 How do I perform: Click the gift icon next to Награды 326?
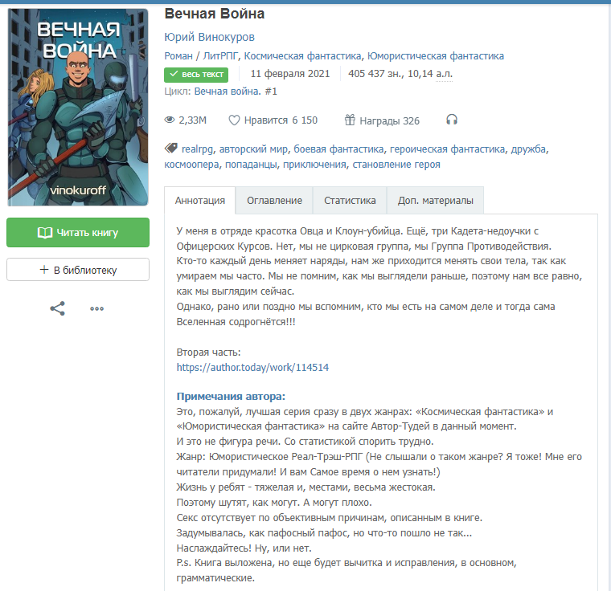tap(350, 120)
